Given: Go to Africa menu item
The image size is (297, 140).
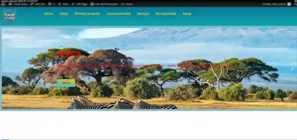Looking at the screenshot, I should pyautogui.click(x=49, y=14).
